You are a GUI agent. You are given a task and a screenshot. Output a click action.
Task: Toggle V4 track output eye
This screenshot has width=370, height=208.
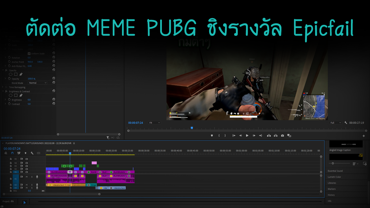pos(27,163)
